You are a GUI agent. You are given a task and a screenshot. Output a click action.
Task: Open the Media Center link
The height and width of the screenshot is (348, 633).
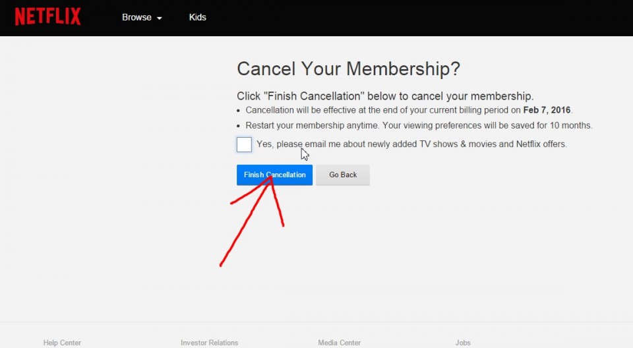click(340, 343)
